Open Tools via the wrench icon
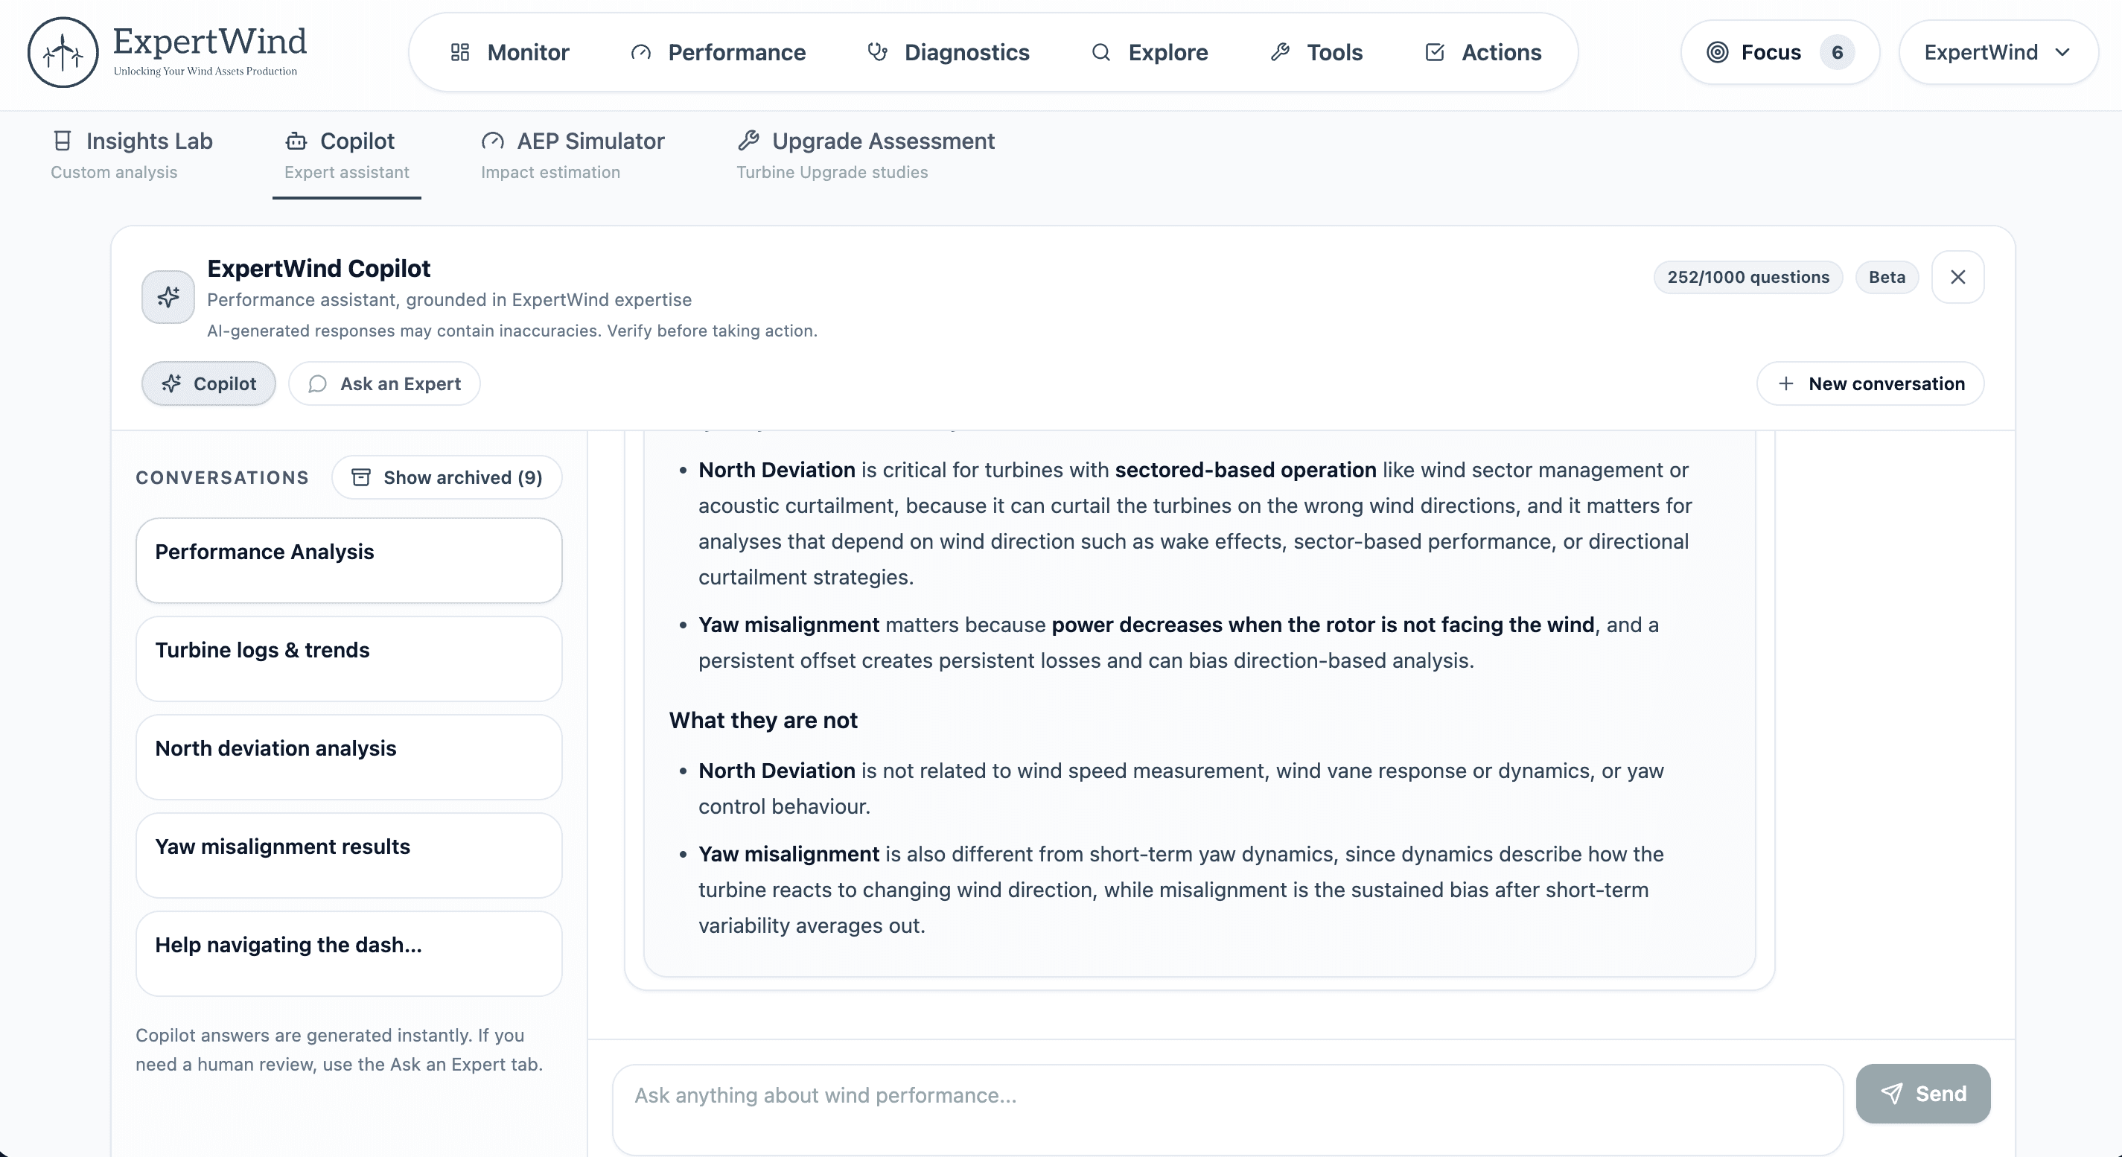 pyautogui.click(x=1281, y=52)
